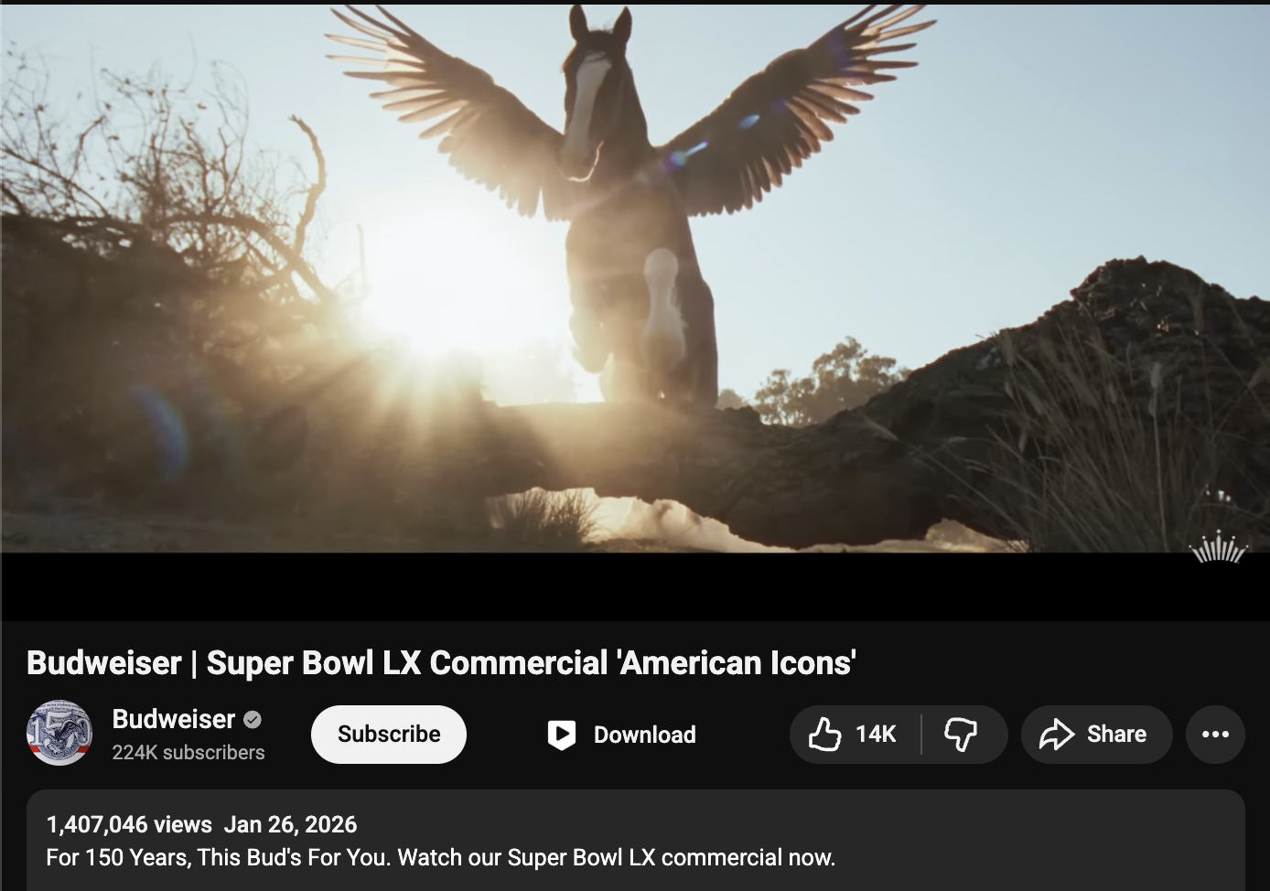Image resolution: width=1270 pixels, height=891 pixels.
Task: Click the black bar below the video
Action: pyautogui.click(x=635, y=586)
